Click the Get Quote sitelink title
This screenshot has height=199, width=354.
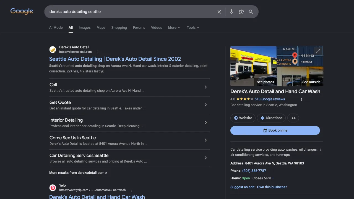(x=60, y=103)
